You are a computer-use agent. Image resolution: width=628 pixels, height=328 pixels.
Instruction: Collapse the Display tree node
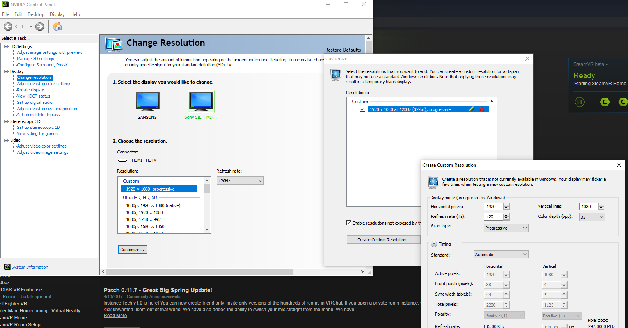tap(6, 71)
